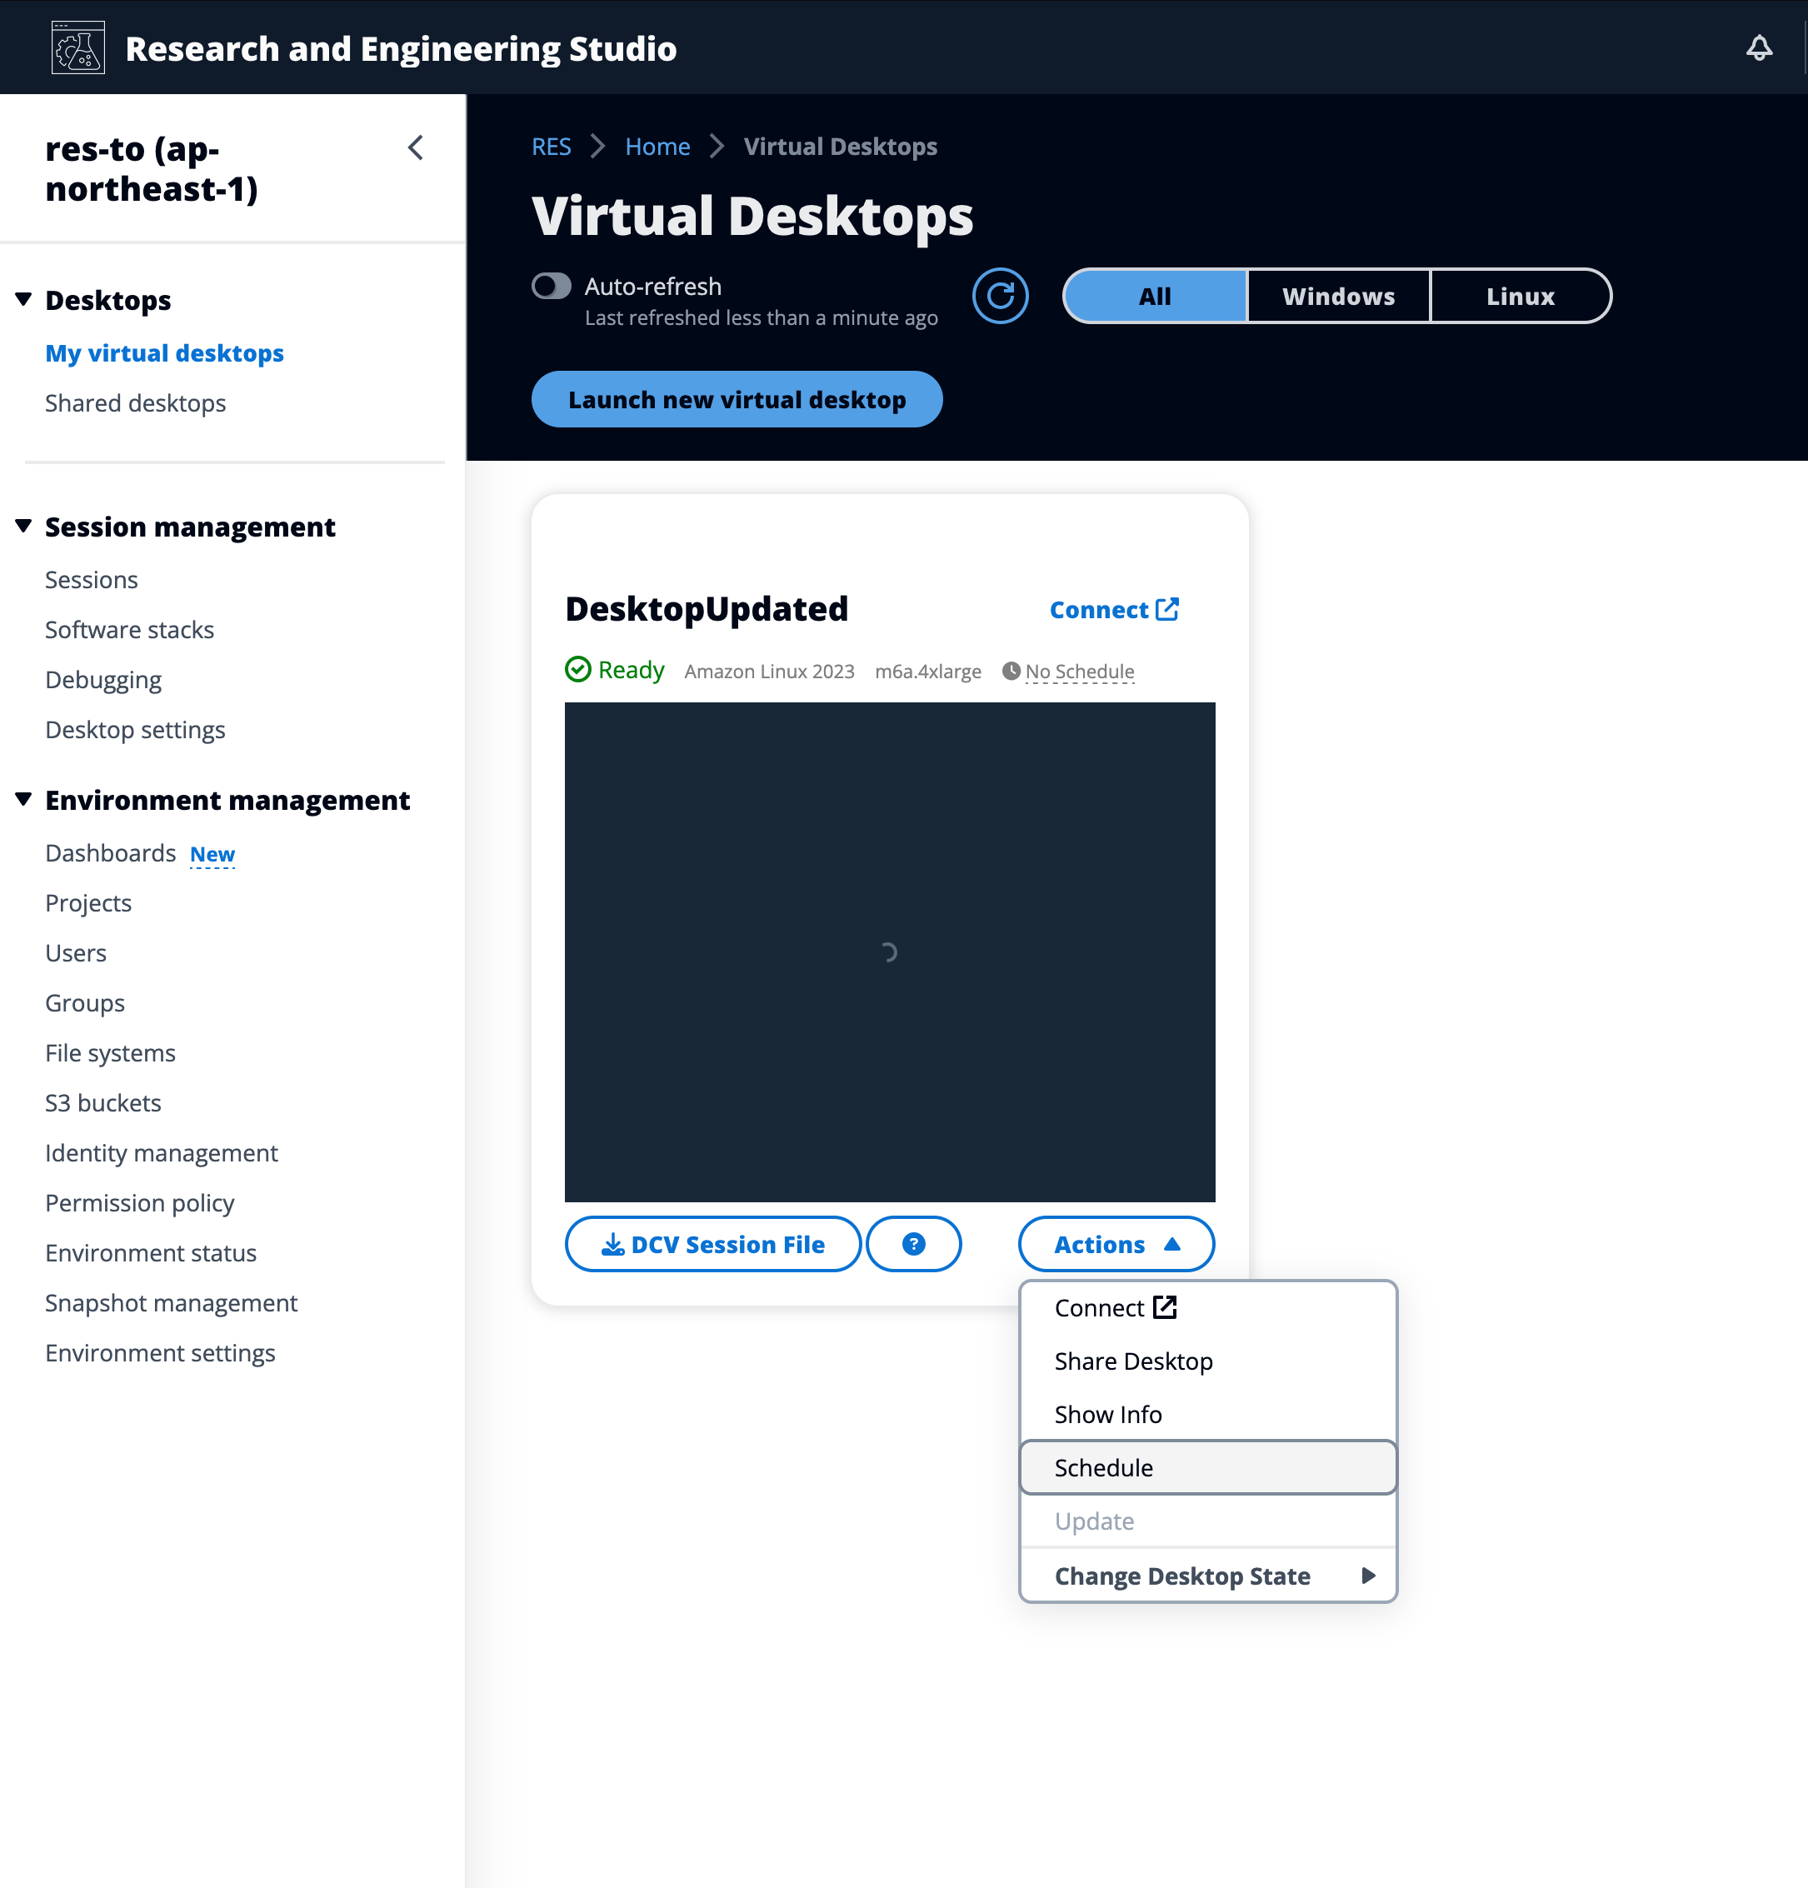
Task: Click the manual refresh icon
Action: pyautogui.click(x=1000, y=296)
